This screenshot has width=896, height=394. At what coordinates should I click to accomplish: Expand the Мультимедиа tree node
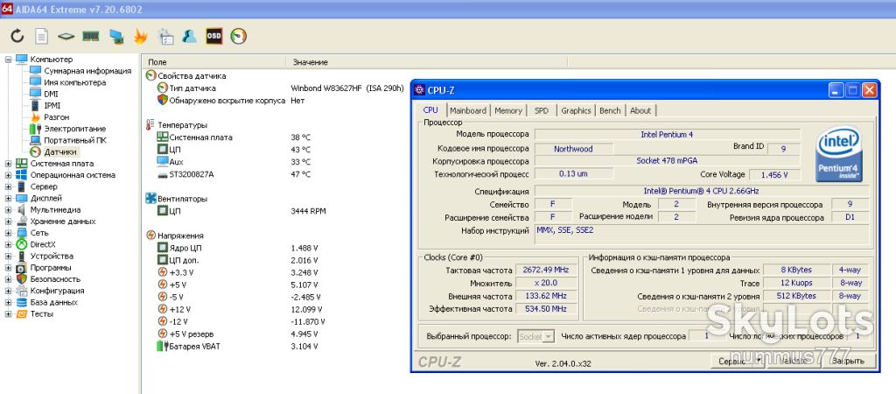(x=8, y=210)
